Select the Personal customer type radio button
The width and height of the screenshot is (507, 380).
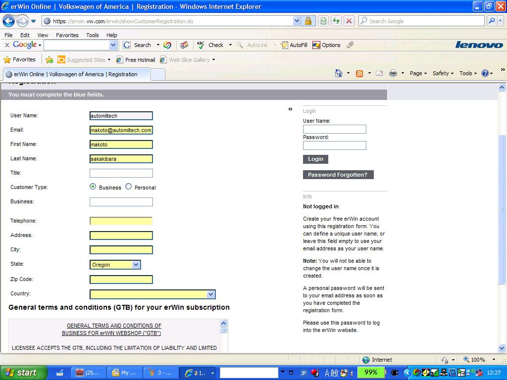[128, 187]
